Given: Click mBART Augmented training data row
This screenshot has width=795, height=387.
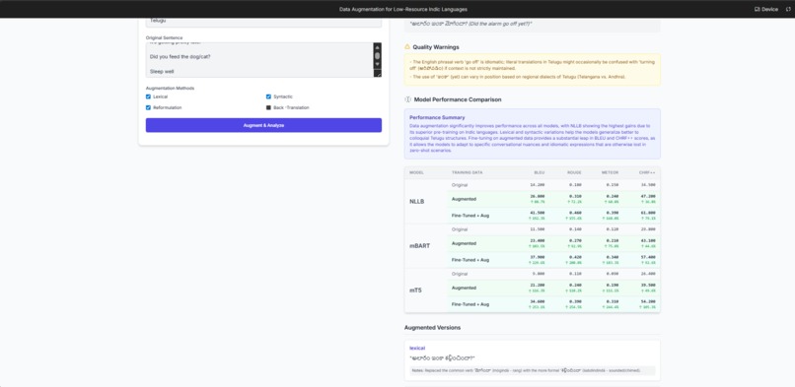Looking at the screenshot, I should pyautogui.click(x=554, y=243).
